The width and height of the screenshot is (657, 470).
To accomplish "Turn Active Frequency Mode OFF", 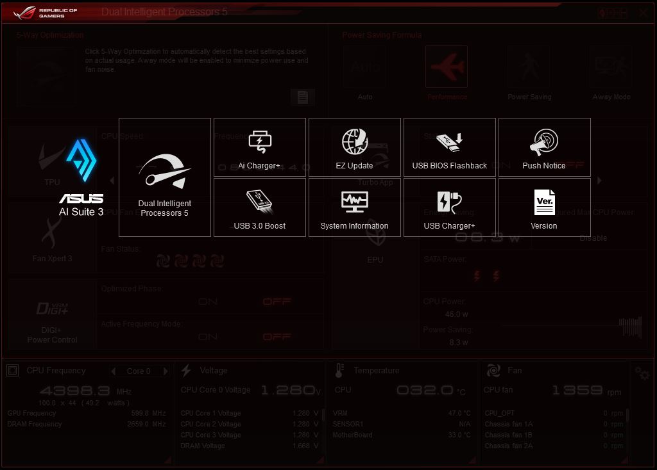I will [277, 337].
